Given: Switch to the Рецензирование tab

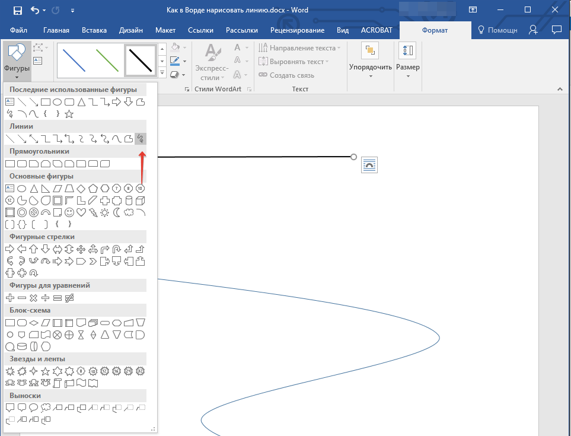Looking at the screenshot, I should 297,30.
